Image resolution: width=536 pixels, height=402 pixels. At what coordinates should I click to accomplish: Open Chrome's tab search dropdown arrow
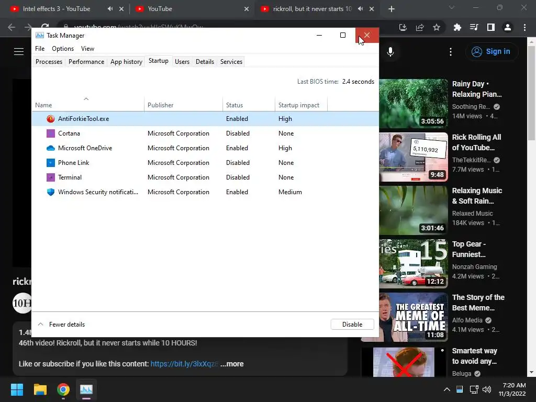[452, 7]
